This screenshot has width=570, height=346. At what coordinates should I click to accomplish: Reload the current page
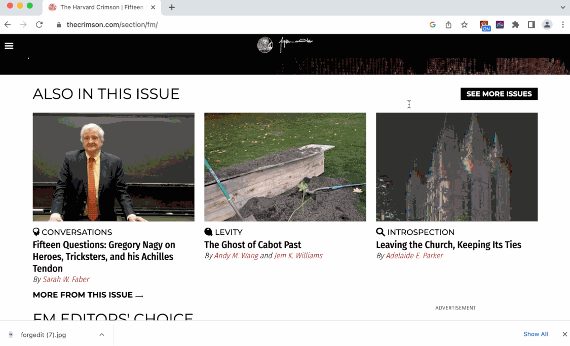[x=39, y=25]
